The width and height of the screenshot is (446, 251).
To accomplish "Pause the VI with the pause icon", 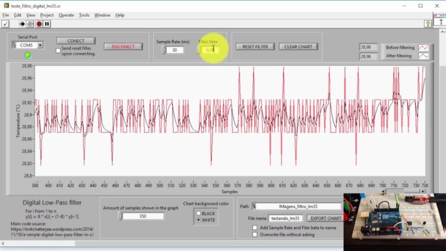I will coord(47,24).
